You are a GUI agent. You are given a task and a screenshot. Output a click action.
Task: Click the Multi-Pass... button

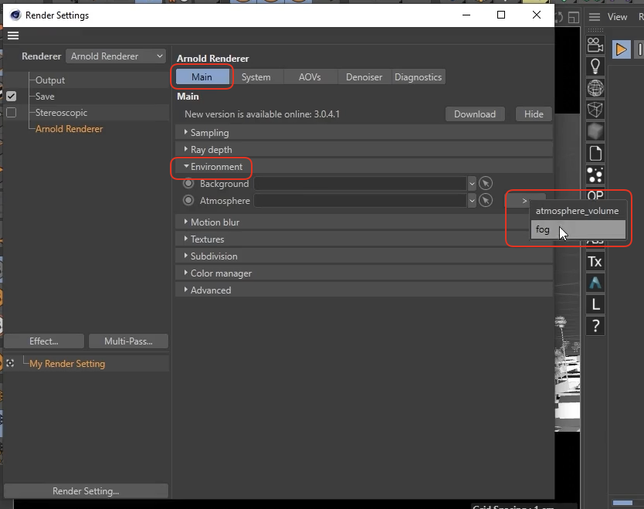[x=128, y=341]
